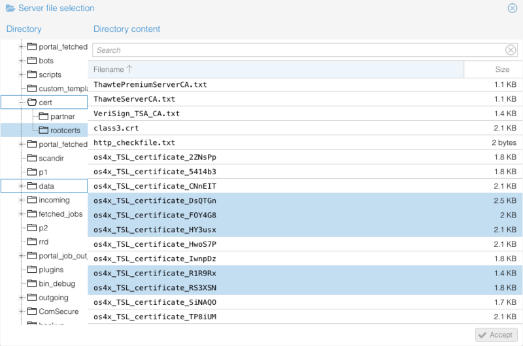Sort files by the Filename column header

click(108, 69)
